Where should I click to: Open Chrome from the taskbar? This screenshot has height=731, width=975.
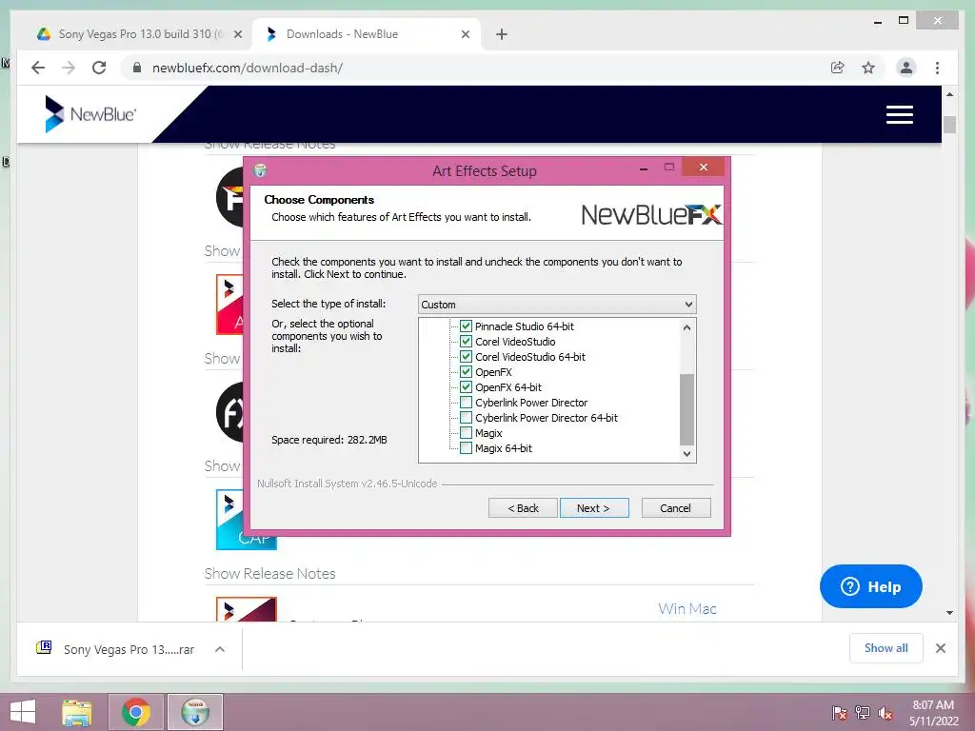(136, 712)
